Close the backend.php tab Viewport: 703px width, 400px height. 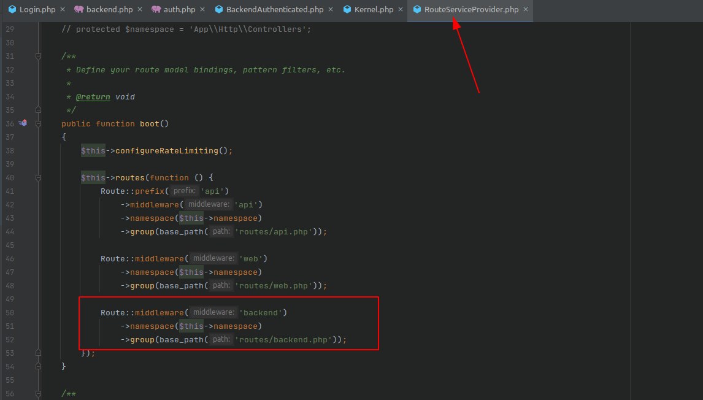click(140, 9)
